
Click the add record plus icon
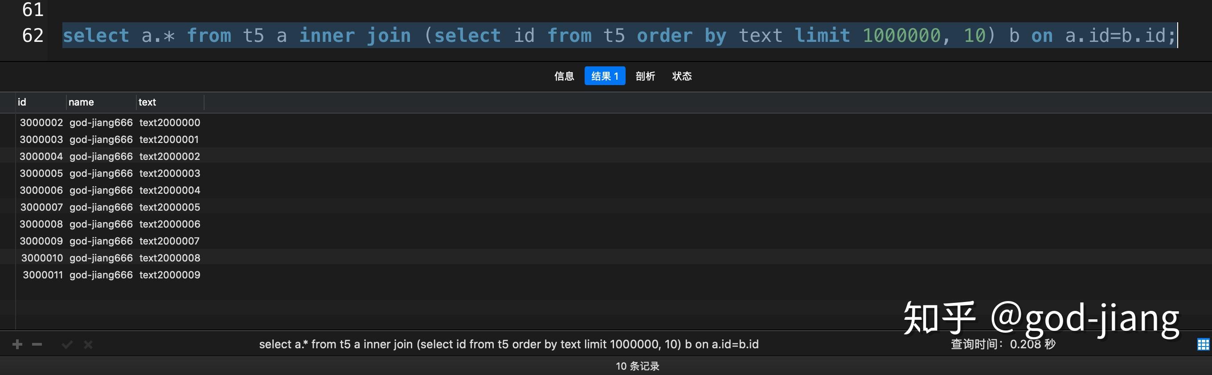pos(17,344)
